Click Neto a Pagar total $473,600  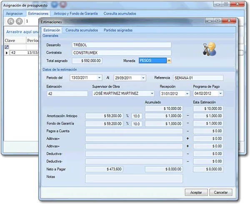104,169
